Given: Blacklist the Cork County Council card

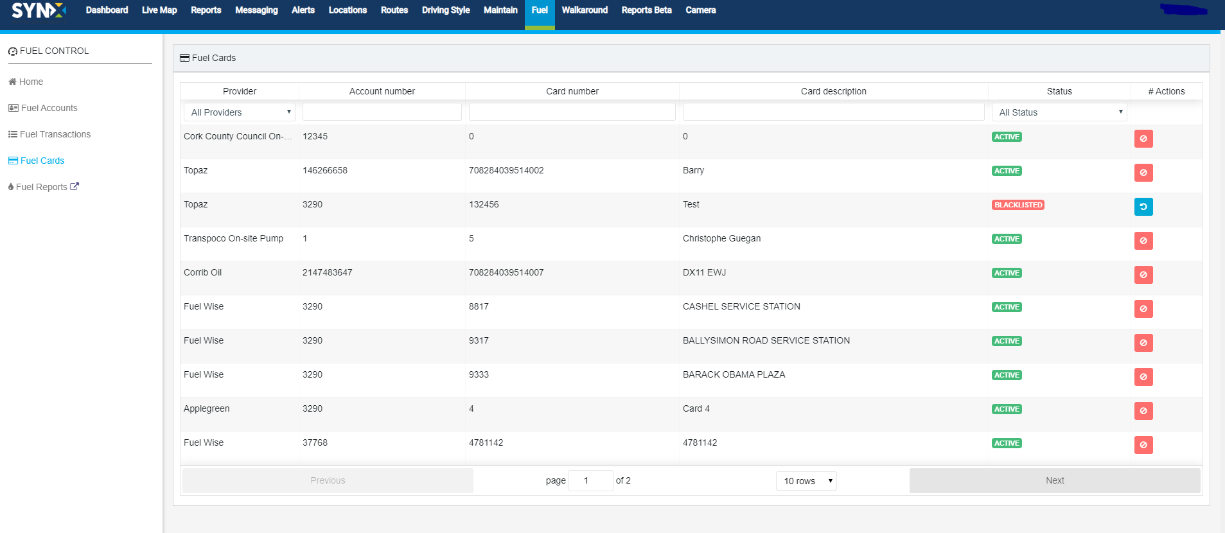Looking at the screenshot, I should 1143,139.
